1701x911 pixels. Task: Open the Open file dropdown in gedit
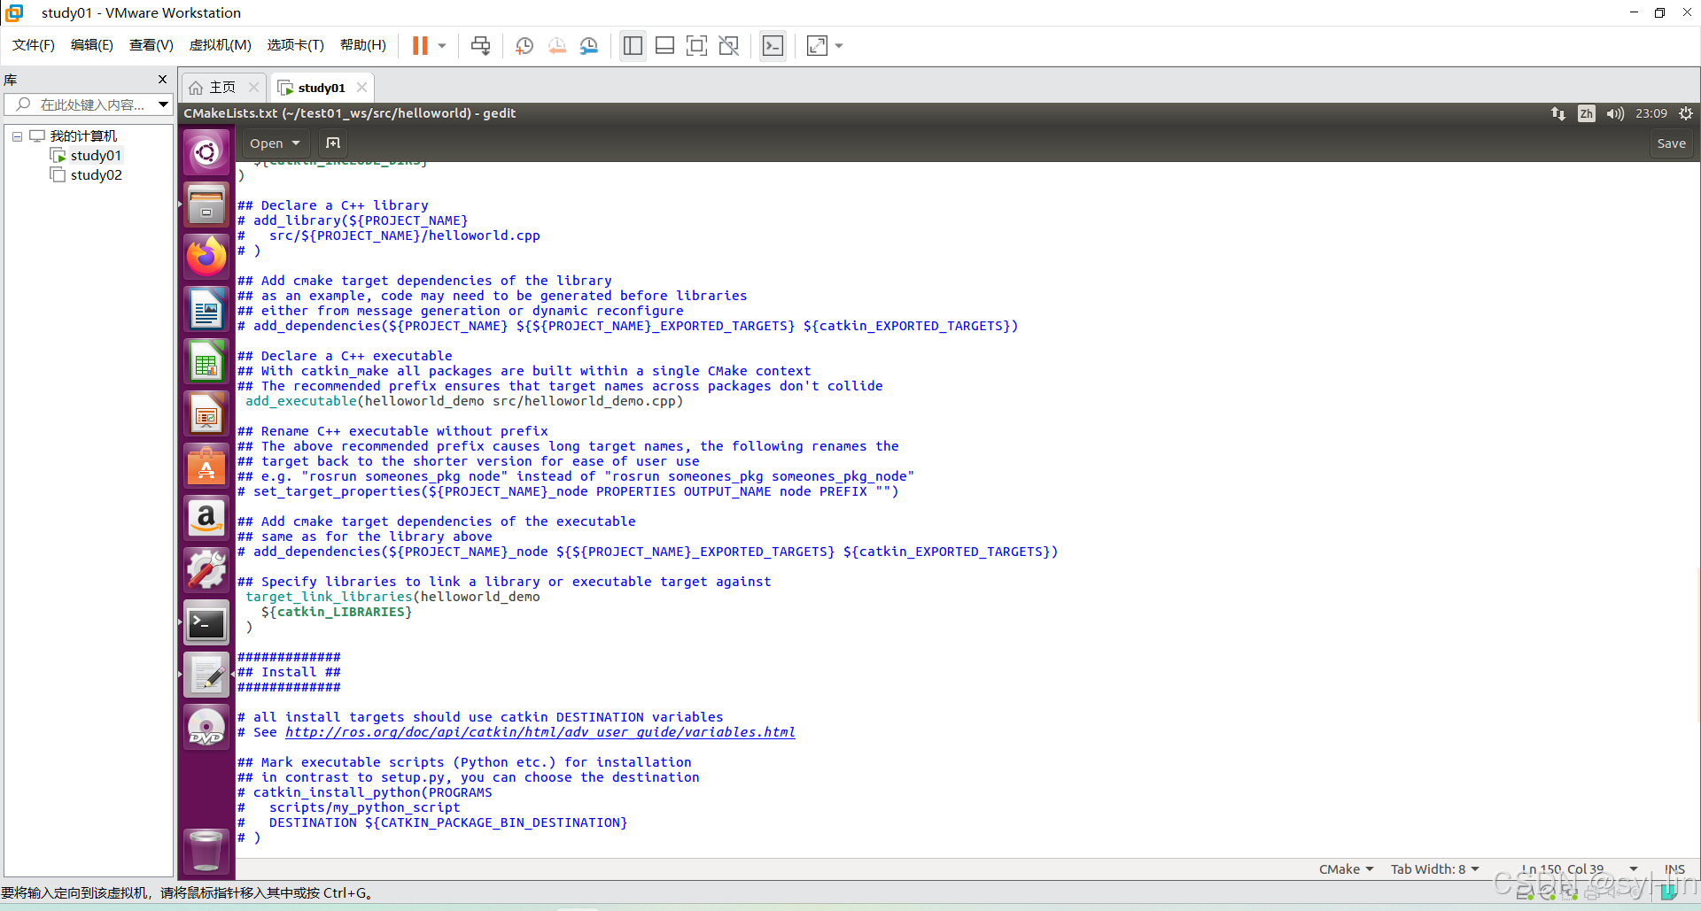[275, 143]
